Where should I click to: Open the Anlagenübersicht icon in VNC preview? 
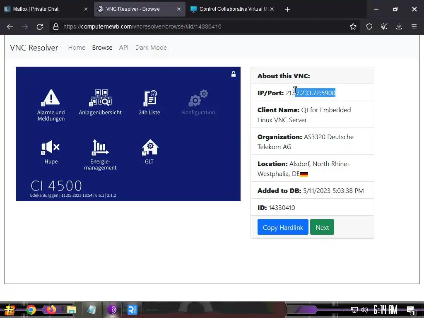100,97
